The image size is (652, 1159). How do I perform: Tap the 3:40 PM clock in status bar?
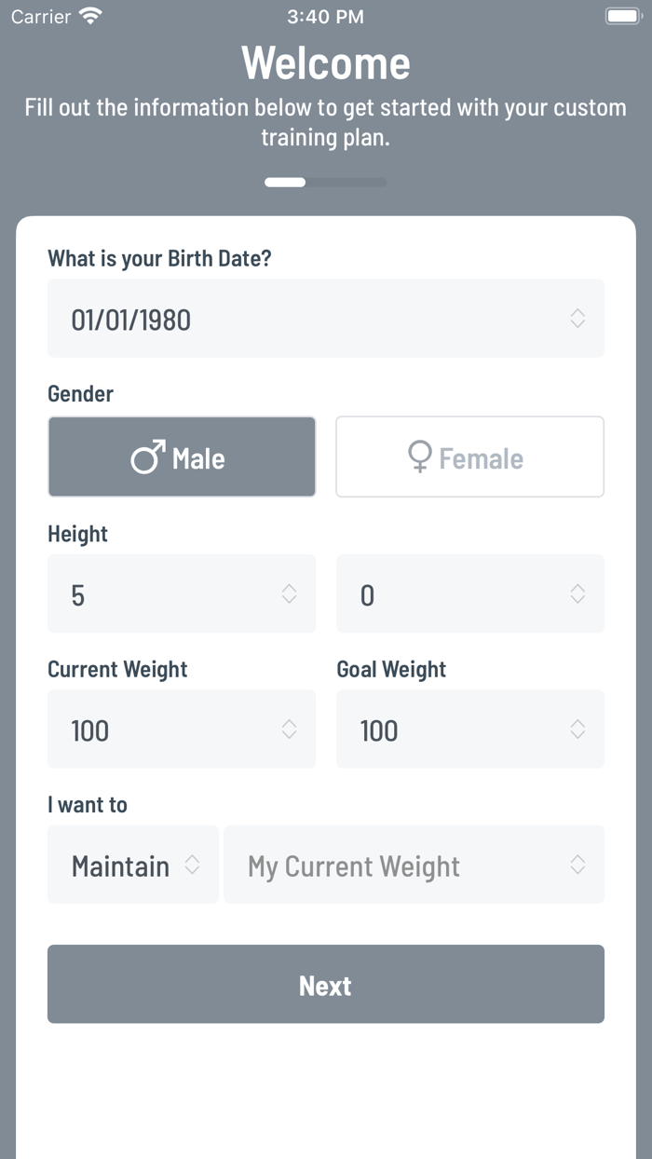click(x=325, y=16)
